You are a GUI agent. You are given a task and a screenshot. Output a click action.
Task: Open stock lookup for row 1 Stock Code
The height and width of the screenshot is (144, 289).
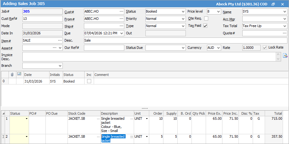pos(98,119)
